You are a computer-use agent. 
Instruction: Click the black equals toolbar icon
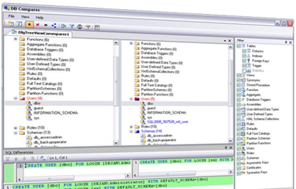coord(46,25)
